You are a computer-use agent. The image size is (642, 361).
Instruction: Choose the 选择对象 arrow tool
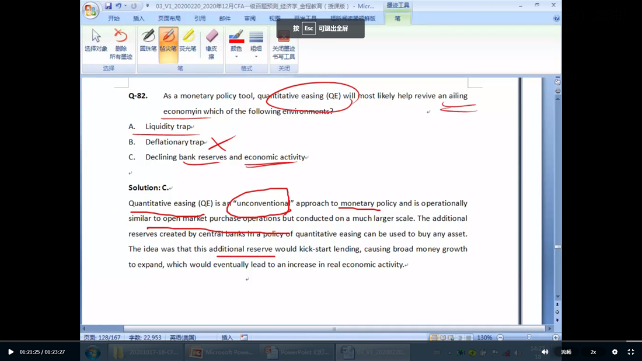96,40
